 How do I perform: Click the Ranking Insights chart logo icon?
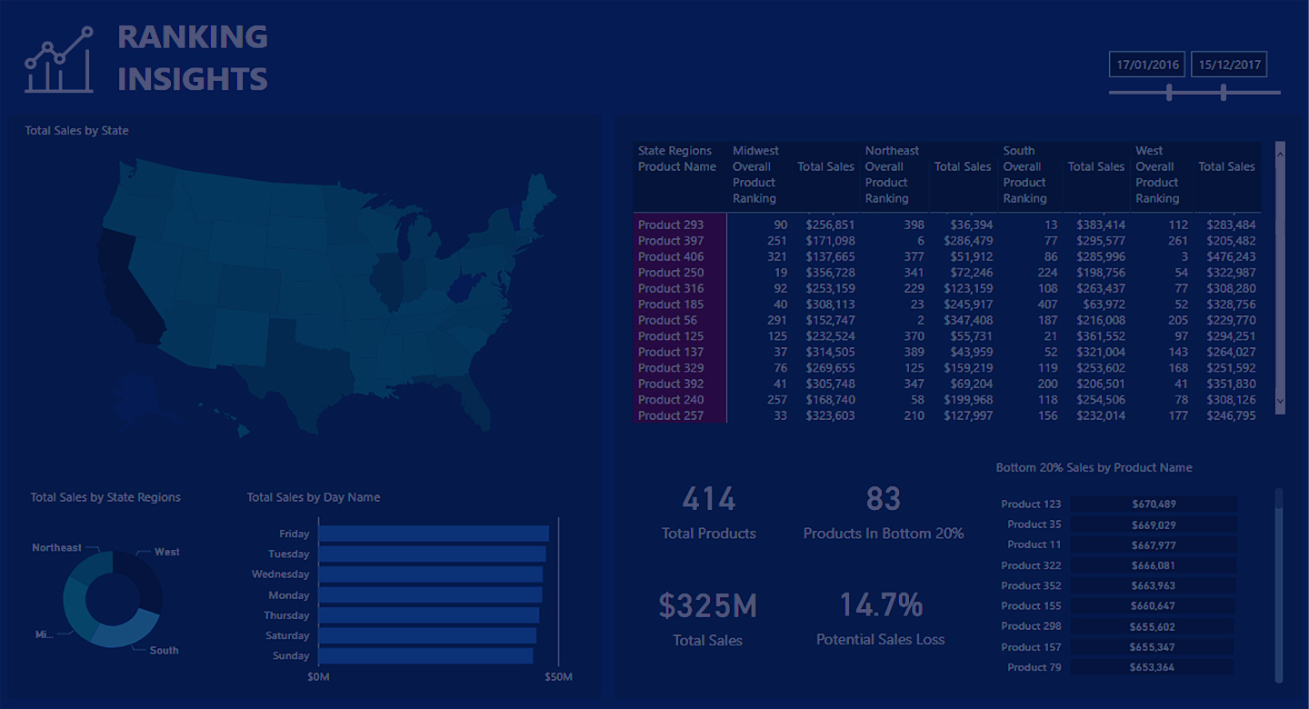[x=59, y=60]
